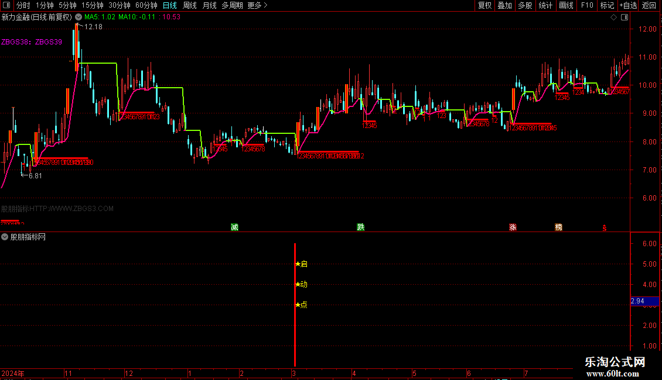This screenshot has width=662, height=380.
Task: Click the 统计 statistics button
Action: (545, 5)
